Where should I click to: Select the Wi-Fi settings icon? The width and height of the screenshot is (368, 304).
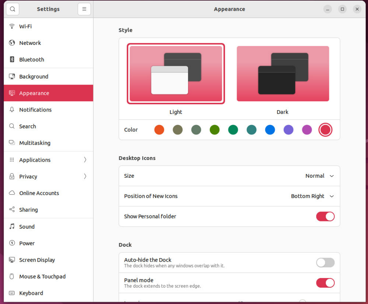point(12,26)
